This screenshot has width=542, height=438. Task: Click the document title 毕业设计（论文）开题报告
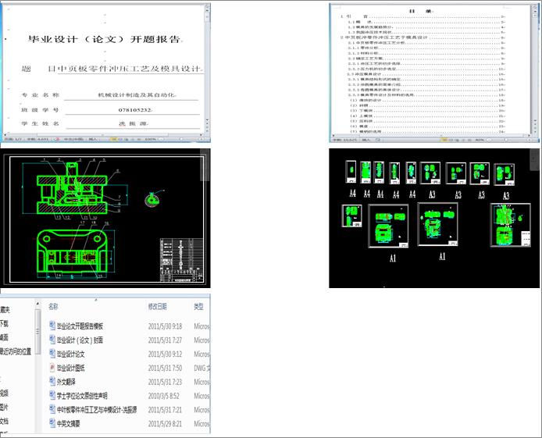click(x=104, y=39)
